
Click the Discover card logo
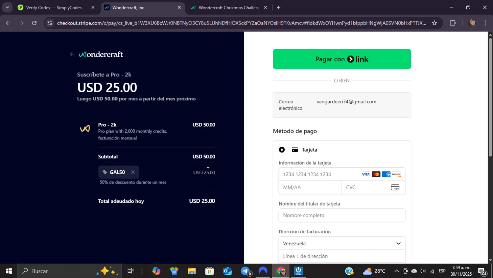pyautogui.click(x=396, y=174)
